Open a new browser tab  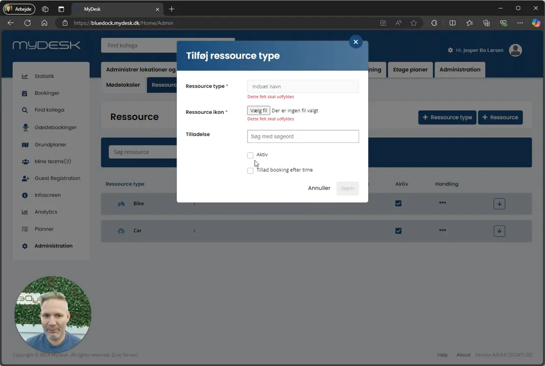point(171,9)
